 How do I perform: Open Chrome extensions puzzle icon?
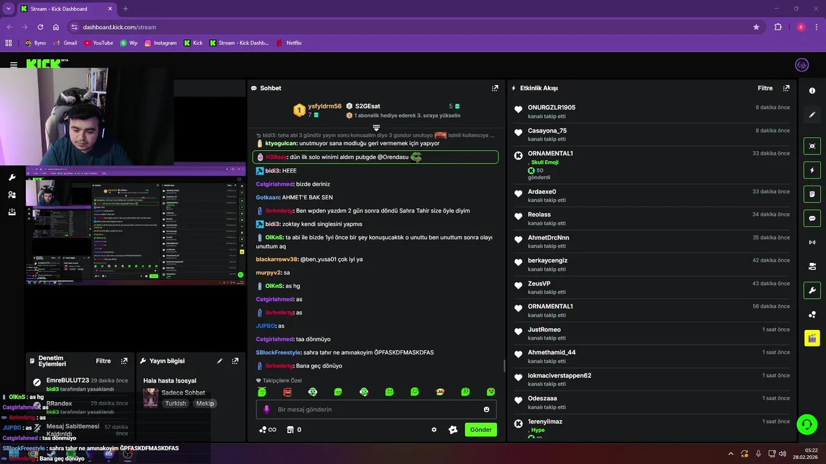point(778,27)
